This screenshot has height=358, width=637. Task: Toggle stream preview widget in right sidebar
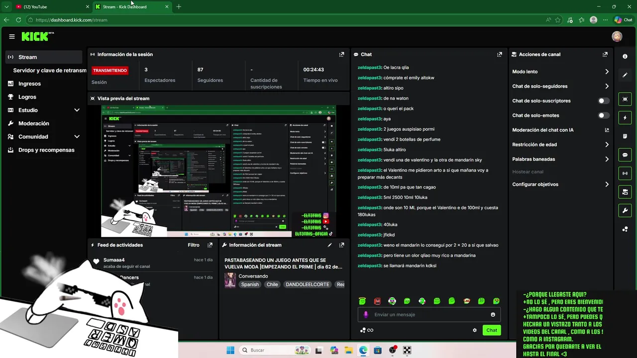coord(625,99)
